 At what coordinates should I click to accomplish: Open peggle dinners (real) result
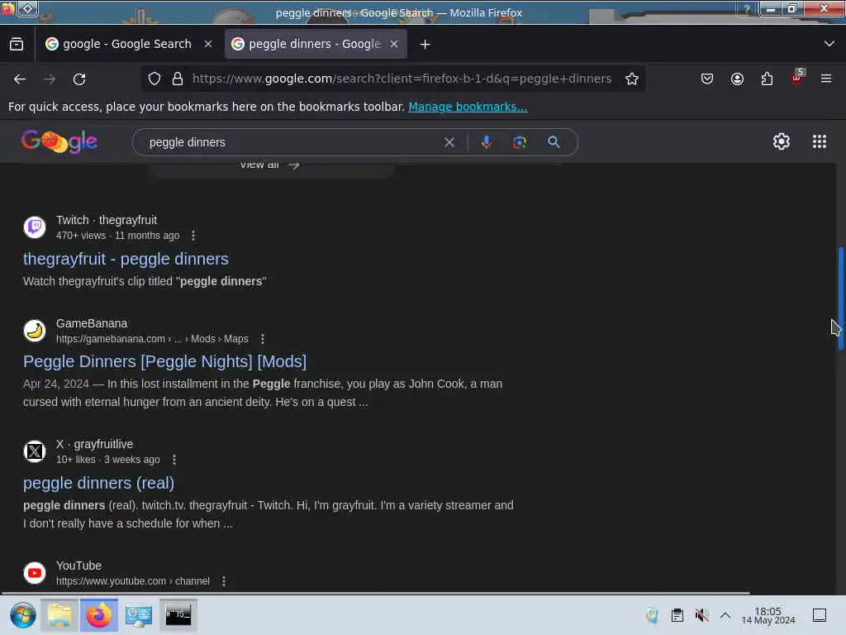tap(99, 483)
